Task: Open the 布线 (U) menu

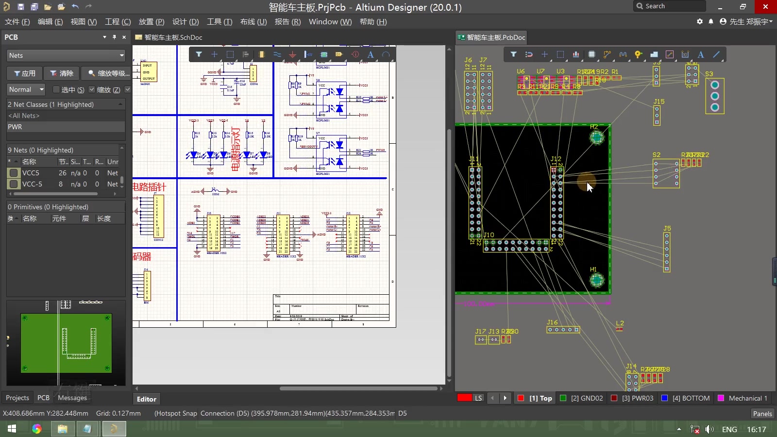Action: [x=253, y=21]
